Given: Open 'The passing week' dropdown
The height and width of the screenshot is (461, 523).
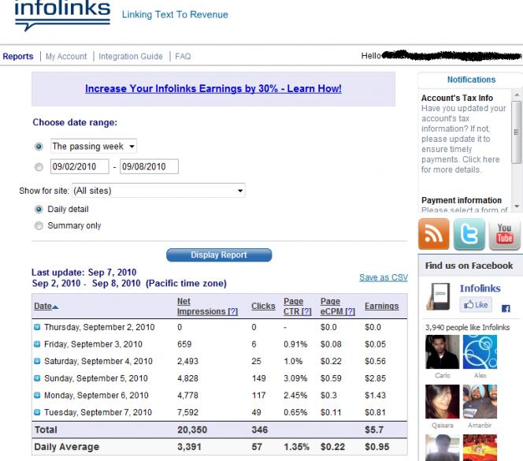Looking at the screenshot, I should (94, 147).
